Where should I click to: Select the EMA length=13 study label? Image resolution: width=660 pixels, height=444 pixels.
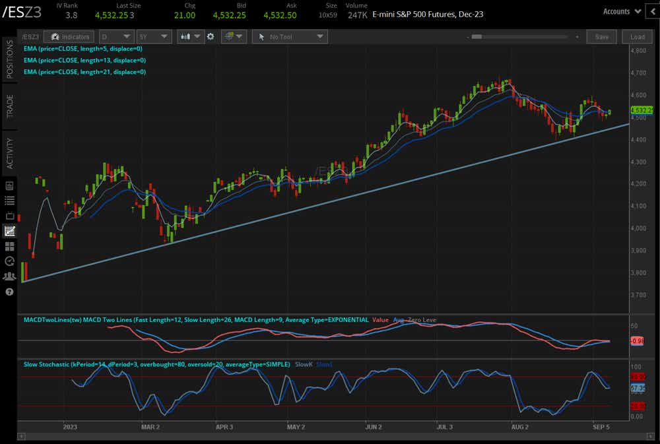tap(84, 60)
